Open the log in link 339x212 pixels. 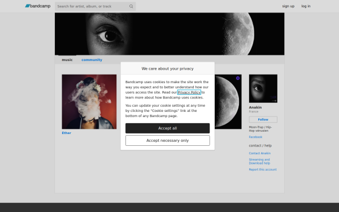306,6
